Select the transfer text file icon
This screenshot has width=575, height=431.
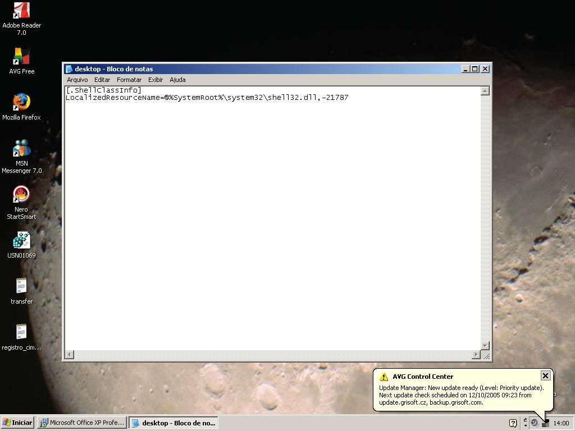(22, 291)
